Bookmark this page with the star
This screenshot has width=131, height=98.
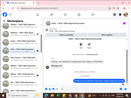click(x=118, y=8)
